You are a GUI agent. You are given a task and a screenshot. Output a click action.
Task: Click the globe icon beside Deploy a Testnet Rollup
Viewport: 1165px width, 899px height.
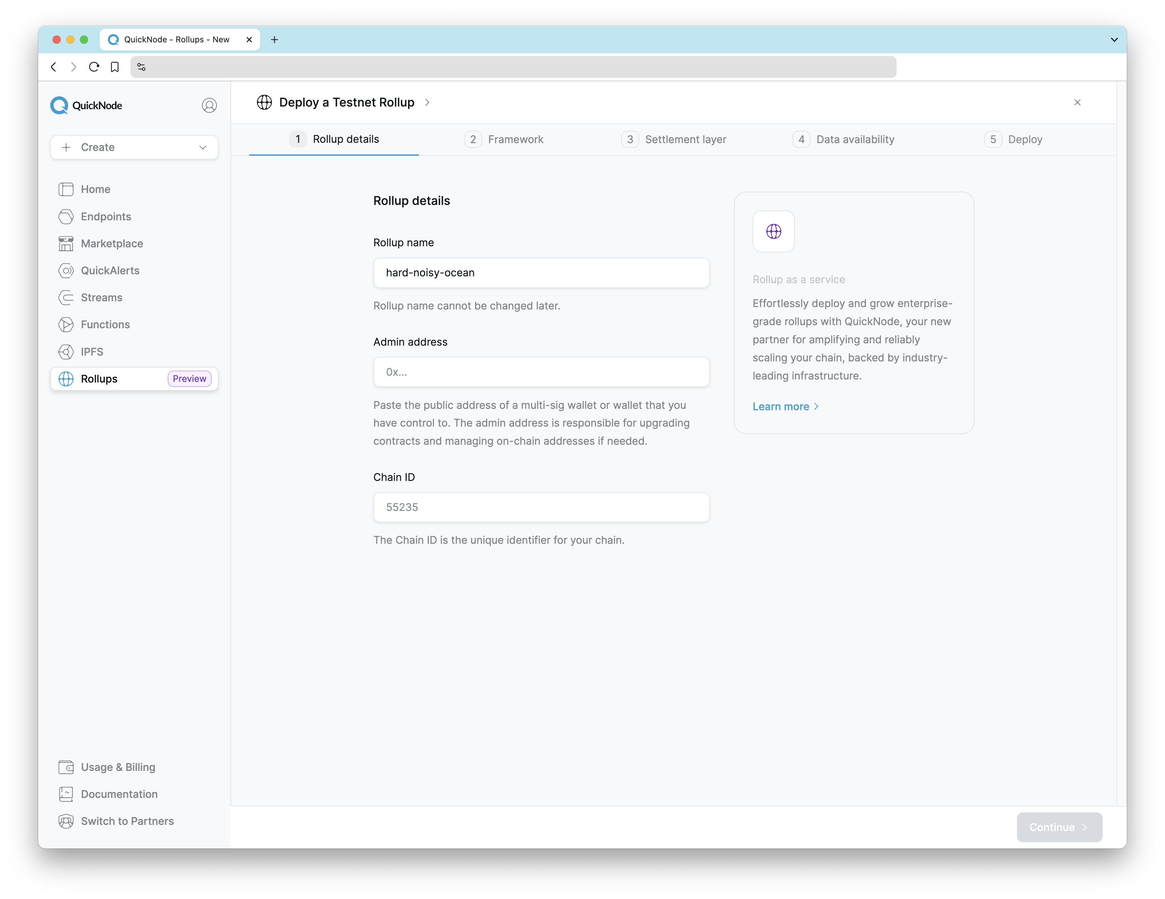tap(264, 102)
